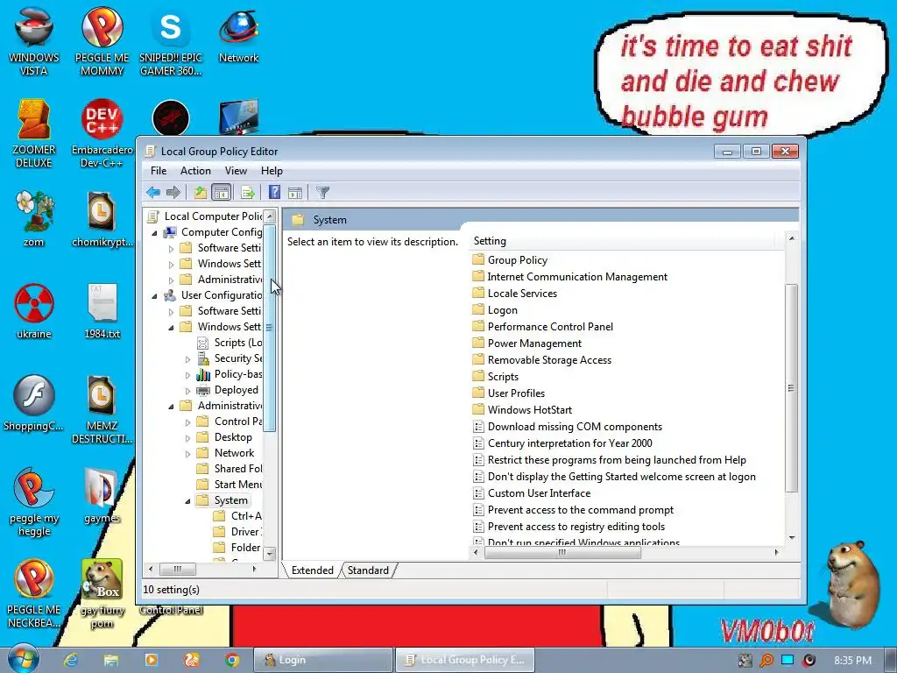Select Prevent access to registry editing tools

[x=569, y=527]
